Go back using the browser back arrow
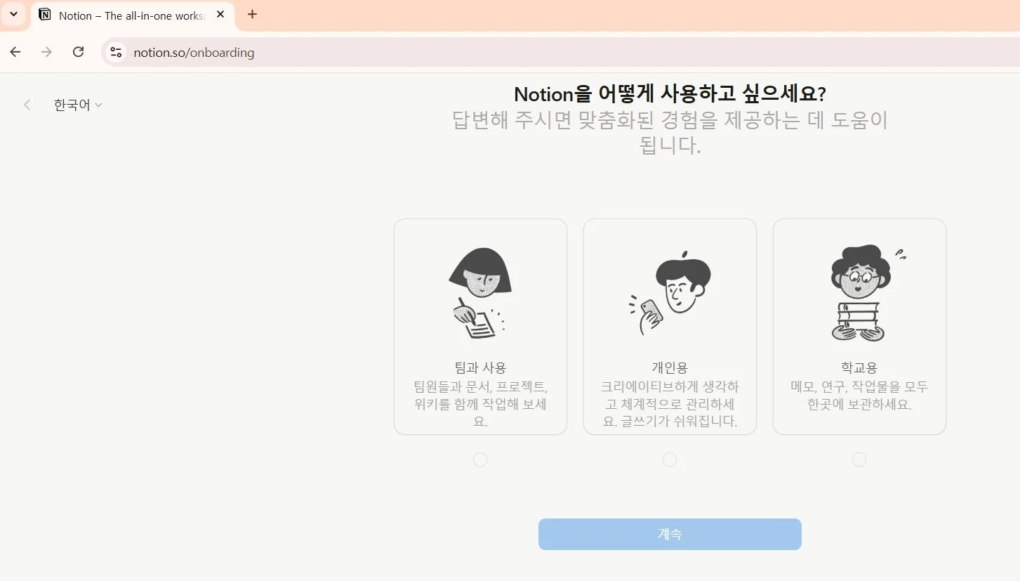1020x581 pixels. (15, 52)
